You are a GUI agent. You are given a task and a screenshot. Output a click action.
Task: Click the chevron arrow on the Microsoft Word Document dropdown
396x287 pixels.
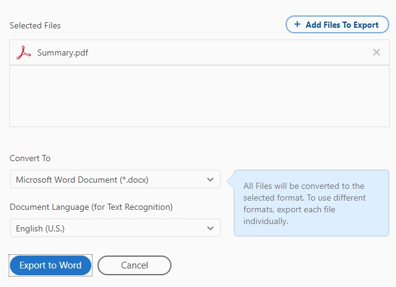coord(210,180)
